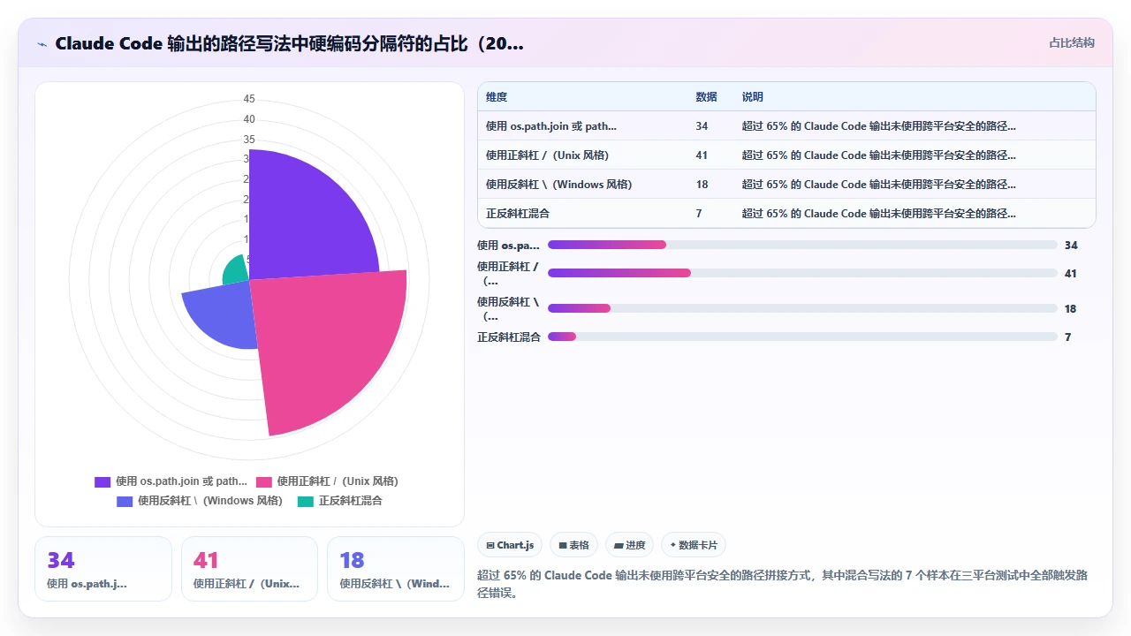The height and width of the screenshot is (636, 1131).
Task: Click the 40 axis tick label
Action: pyautogui.click(x=249, y=119)
